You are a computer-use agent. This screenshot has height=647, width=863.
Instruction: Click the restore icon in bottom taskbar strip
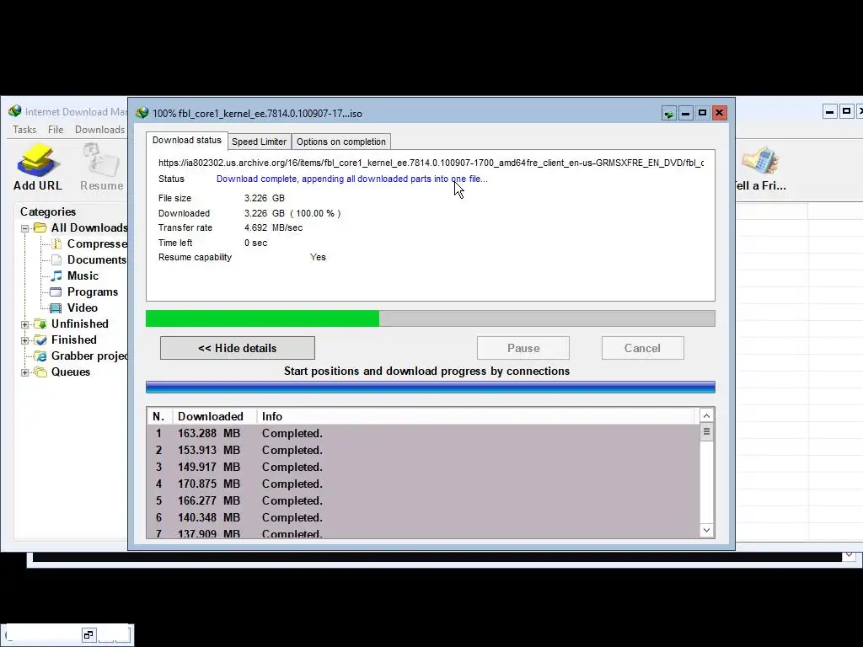(x=88, y=635)
